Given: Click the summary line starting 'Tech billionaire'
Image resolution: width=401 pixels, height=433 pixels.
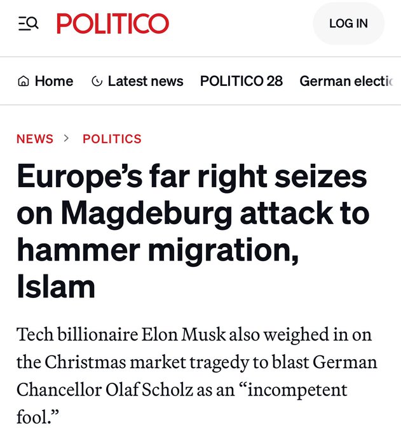Looking at the screenshot, I should tap(194, 334).
